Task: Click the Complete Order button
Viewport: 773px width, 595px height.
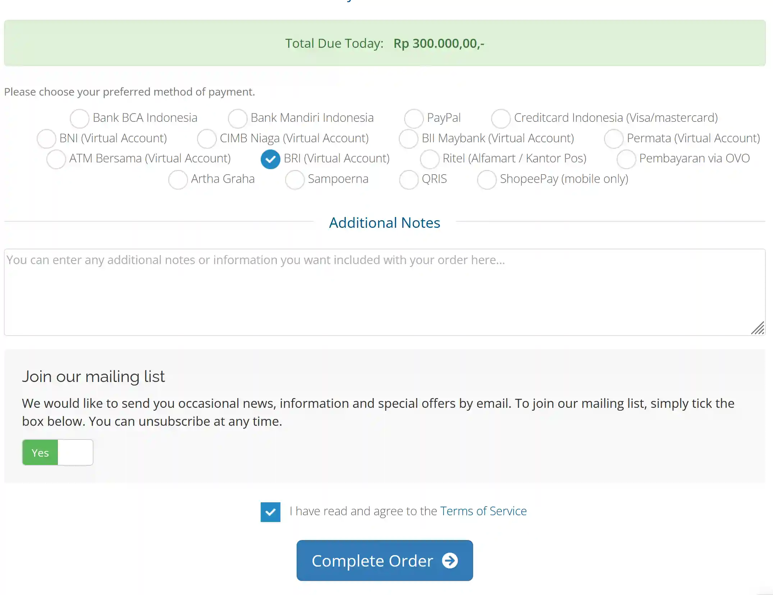Action: pos(385,561)
